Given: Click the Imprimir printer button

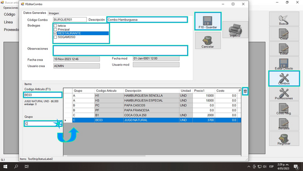Looking at the screenshot, I should [235, 30].
